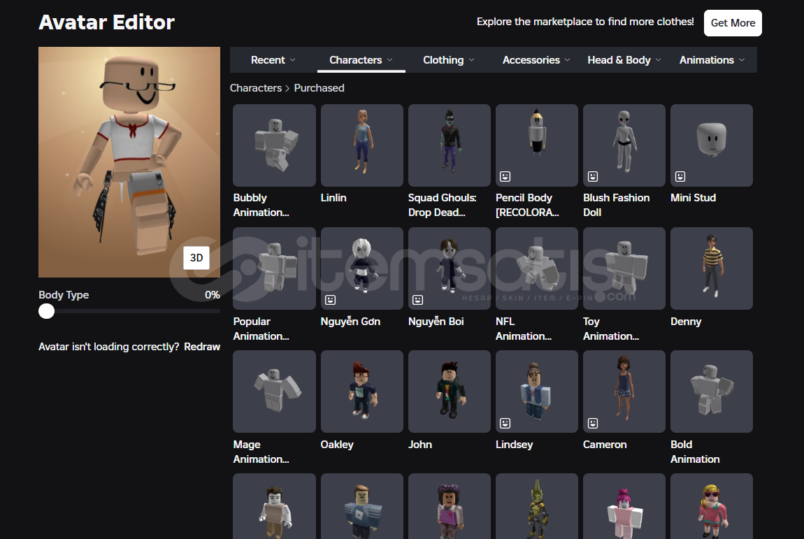The height and width of the screenshot is (539, 804).
Task: Select the Pencil Body character thumbnail
Action: (x=537, y=145)
